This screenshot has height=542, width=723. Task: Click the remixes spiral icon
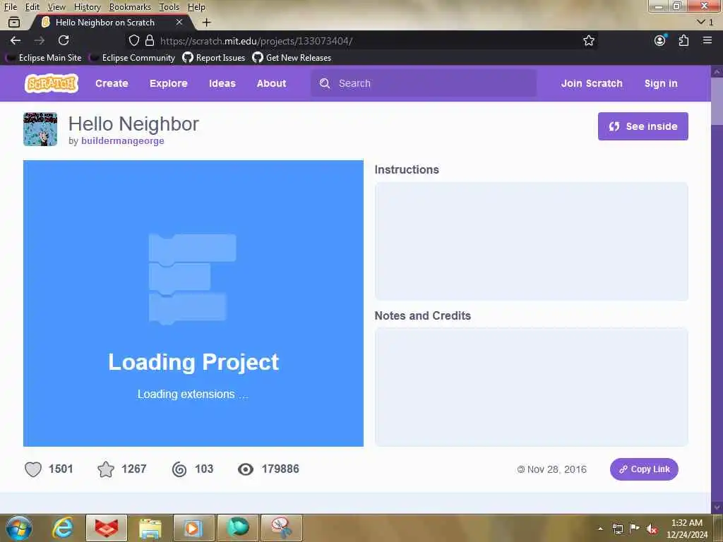coord(179,469)
